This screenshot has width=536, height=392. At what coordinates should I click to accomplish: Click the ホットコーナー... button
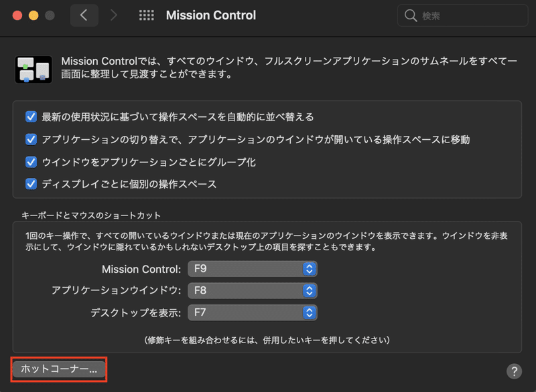(x=59, y=369)
